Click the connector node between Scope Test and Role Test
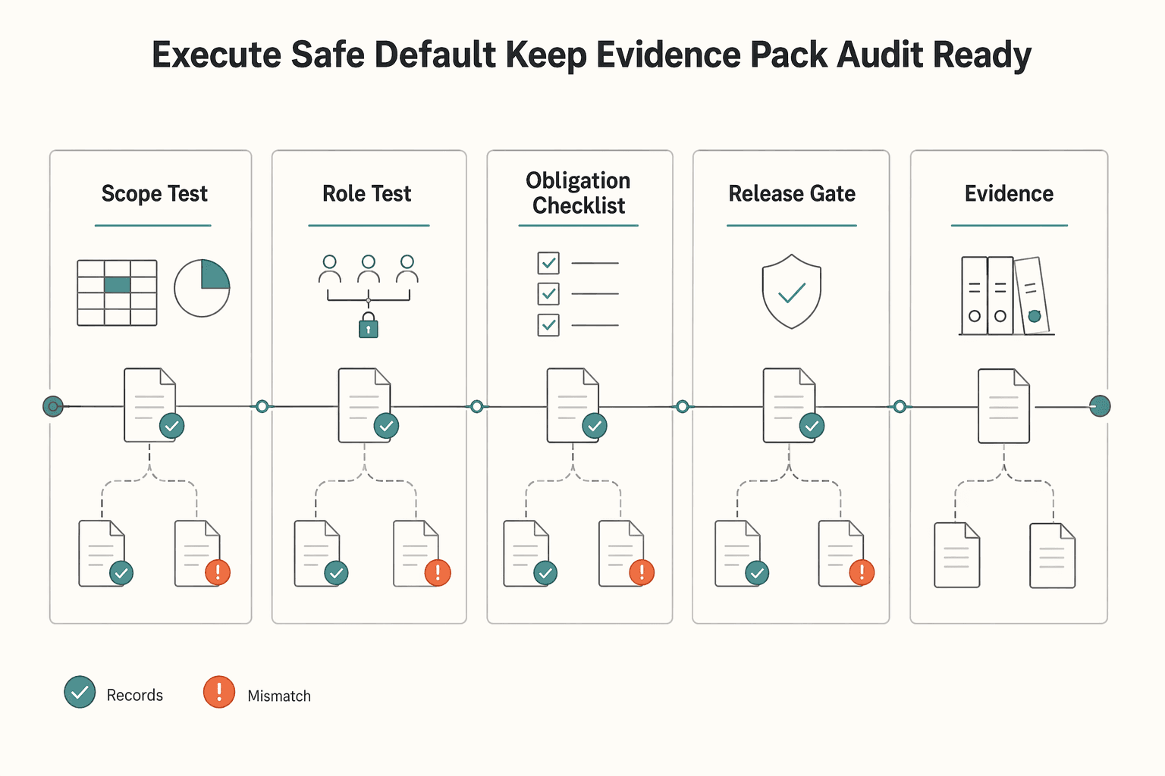Viewport: 1165px width, 776px height. click(262, 407)
